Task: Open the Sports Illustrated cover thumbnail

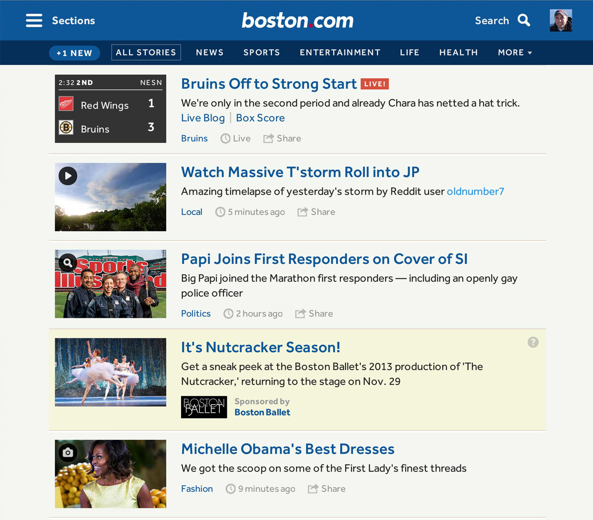Action: click(x=111, y=284)
